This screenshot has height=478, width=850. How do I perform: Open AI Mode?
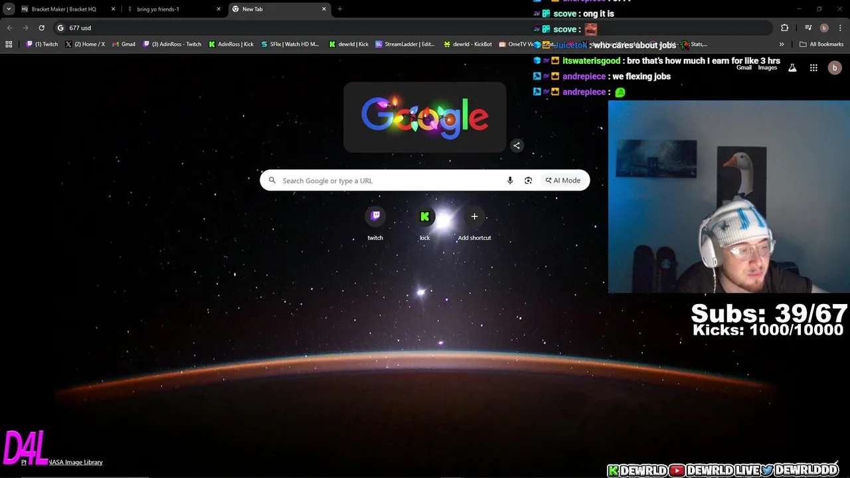pyautogui.click(x=563, y=181)
